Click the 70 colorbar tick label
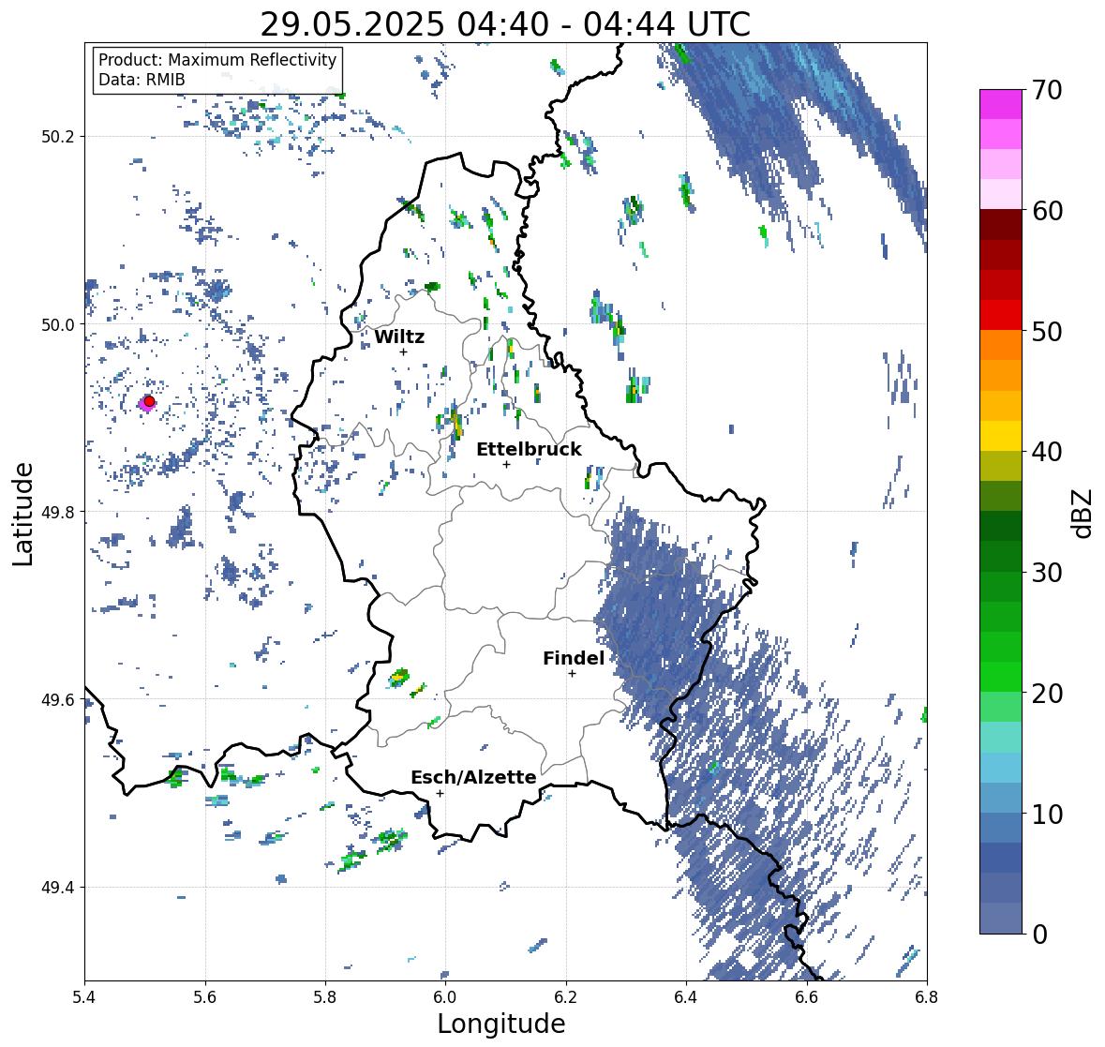Image resolution: width=1105 pixels, height=1047 pixels. (1047, 90)
